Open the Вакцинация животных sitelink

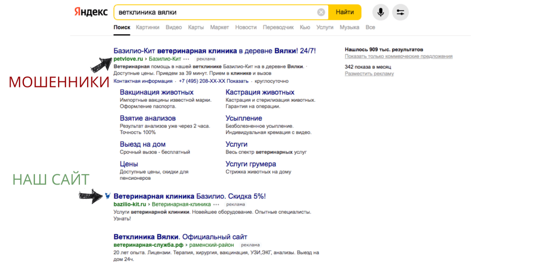coord(156,92)
